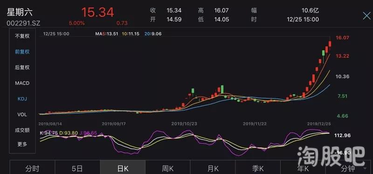373x174 pixels.
Task: Click the 2019/10/23 date axis label
Action: [184, 124]
